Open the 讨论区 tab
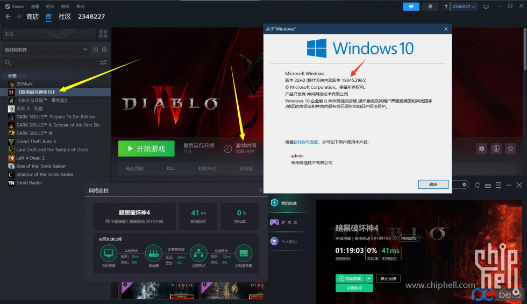The width and height of the screenshot is (527, 304). (x=246, y=168)
